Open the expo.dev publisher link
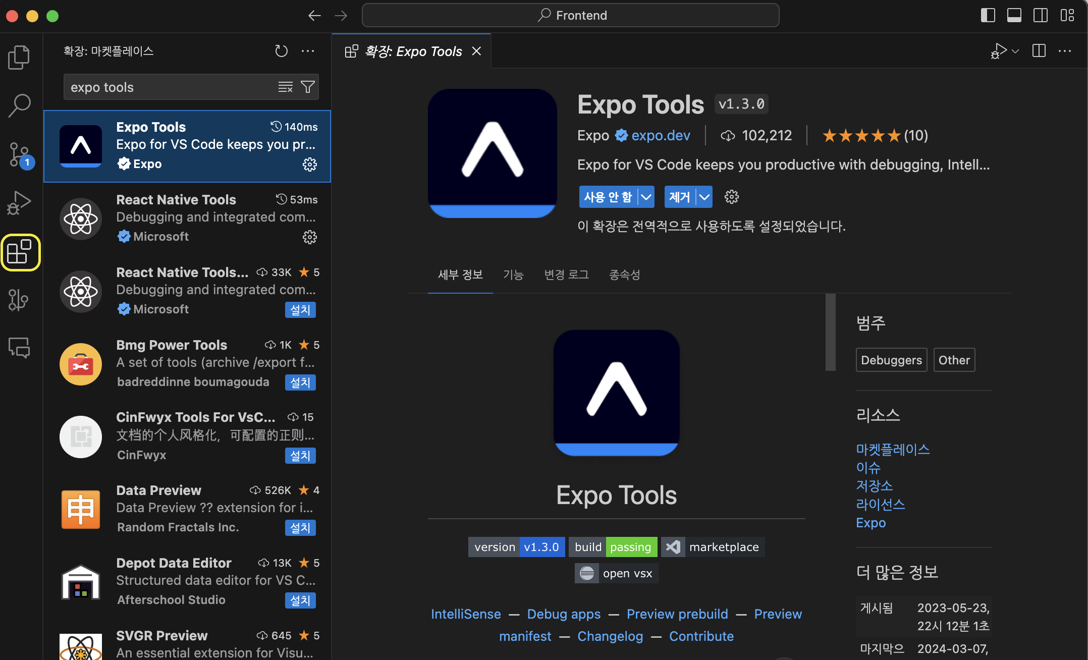 (x=661, y=135)
